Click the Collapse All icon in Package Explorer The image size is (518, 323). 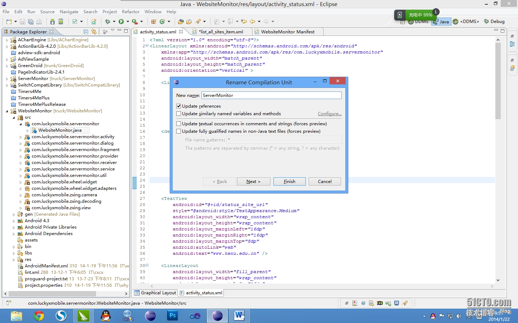86,32
